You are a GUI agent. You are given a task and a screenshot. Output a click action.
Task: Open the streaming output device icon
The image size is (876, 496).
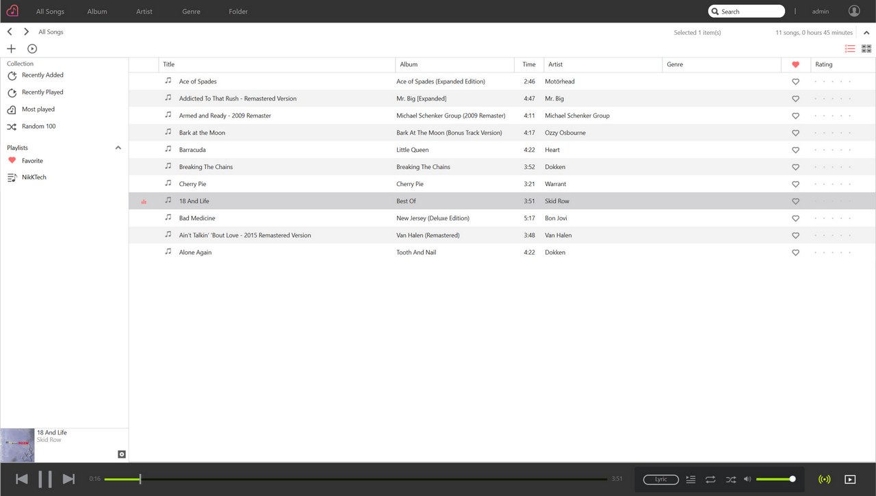click(x=825, y=480)
